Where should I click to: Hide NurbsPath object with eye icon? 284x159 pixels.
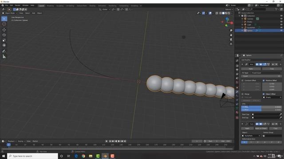pos(281,27)
